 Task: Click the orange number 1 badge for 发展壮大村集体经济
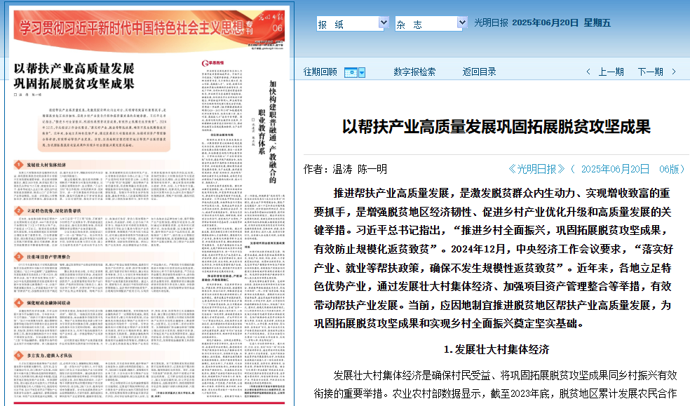18,164
